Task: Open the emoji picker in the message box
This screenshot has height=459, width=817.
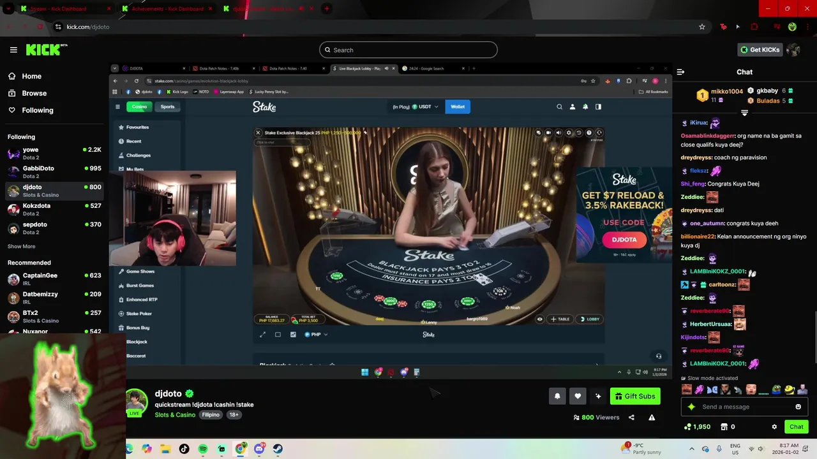Action: [x=798, y=407]
